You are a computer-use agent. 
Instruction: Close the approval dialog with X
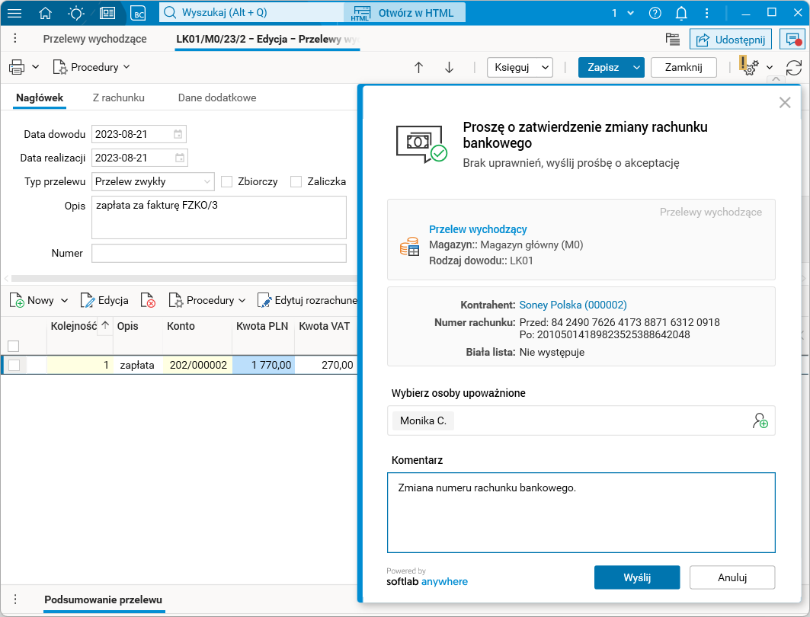click(785, 103)
